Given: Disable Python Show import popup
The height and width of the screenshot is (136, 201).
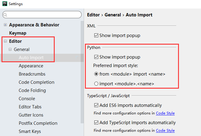Looking at the screenshot, I should click(96, 57).
